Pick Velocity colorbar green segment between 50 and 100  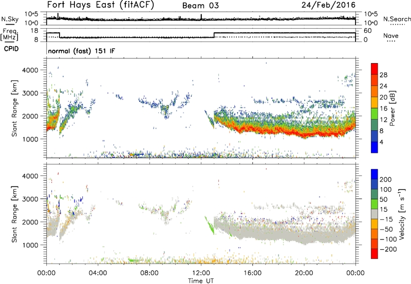click(375, 194)
